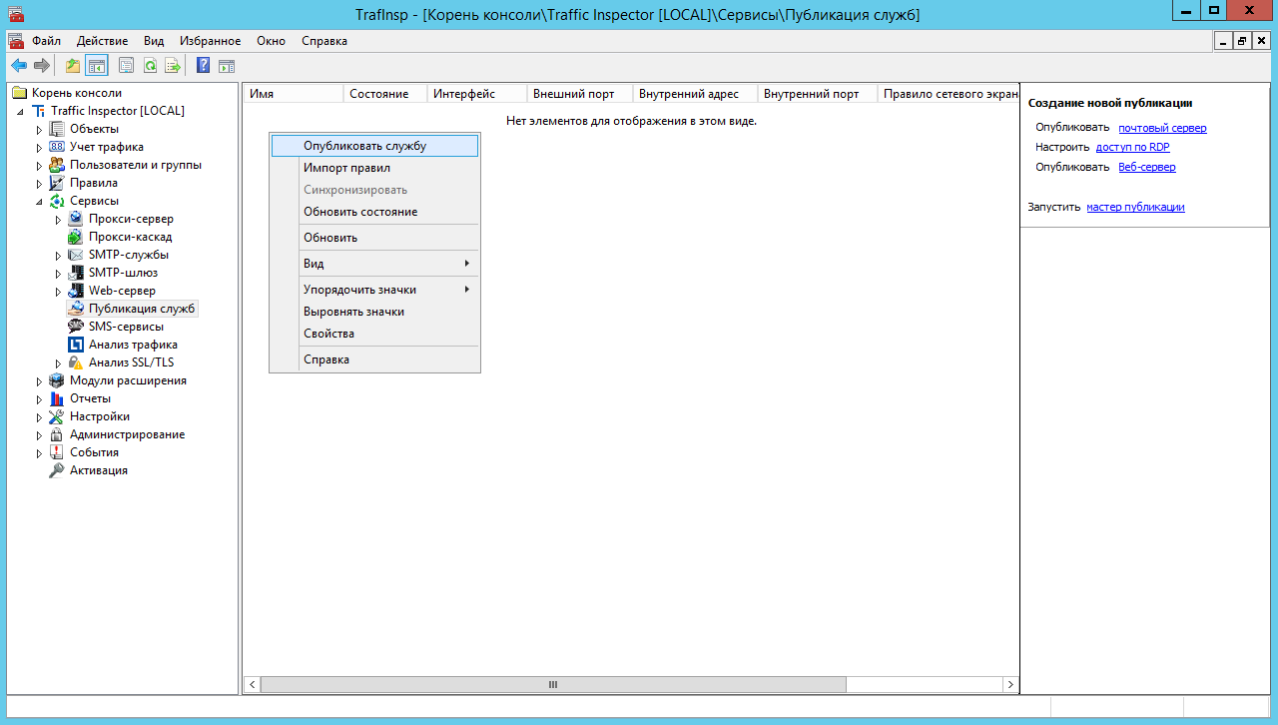
Task: Open the Справка menu in menu bar
Action: (324, 41)
